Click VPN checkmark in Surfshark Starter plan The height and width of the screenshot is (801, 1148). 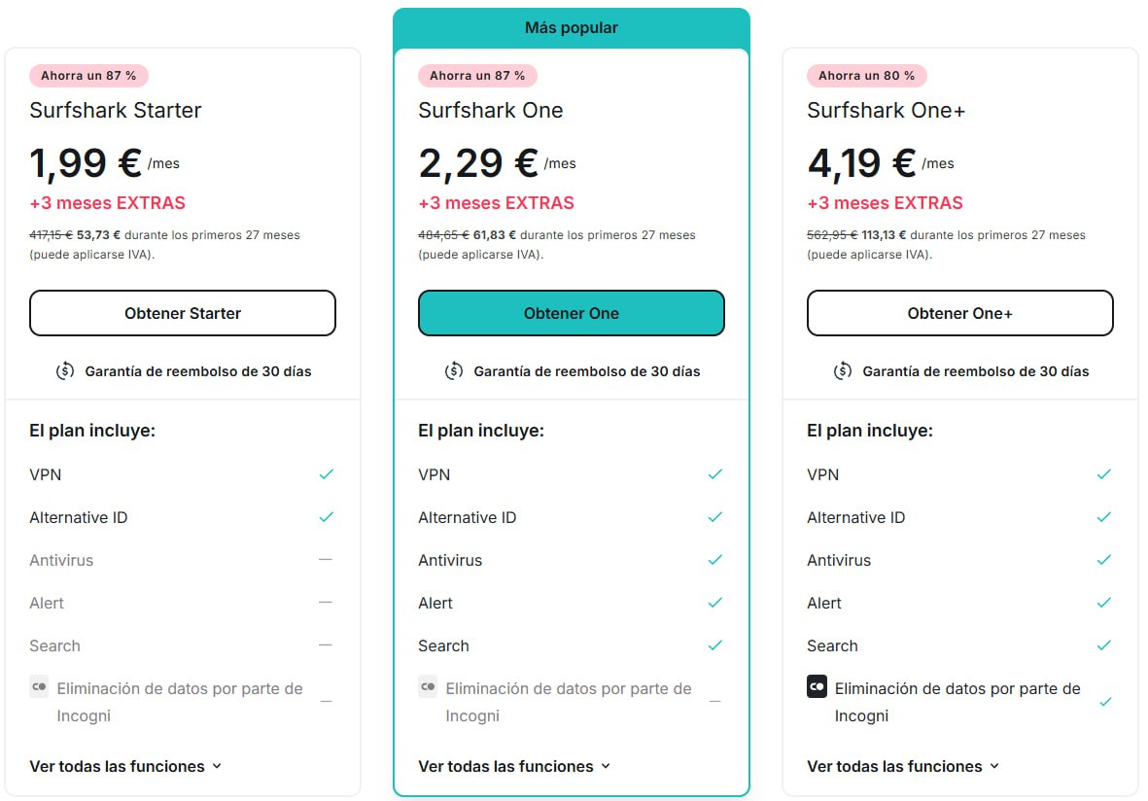(x=327, y=474)
